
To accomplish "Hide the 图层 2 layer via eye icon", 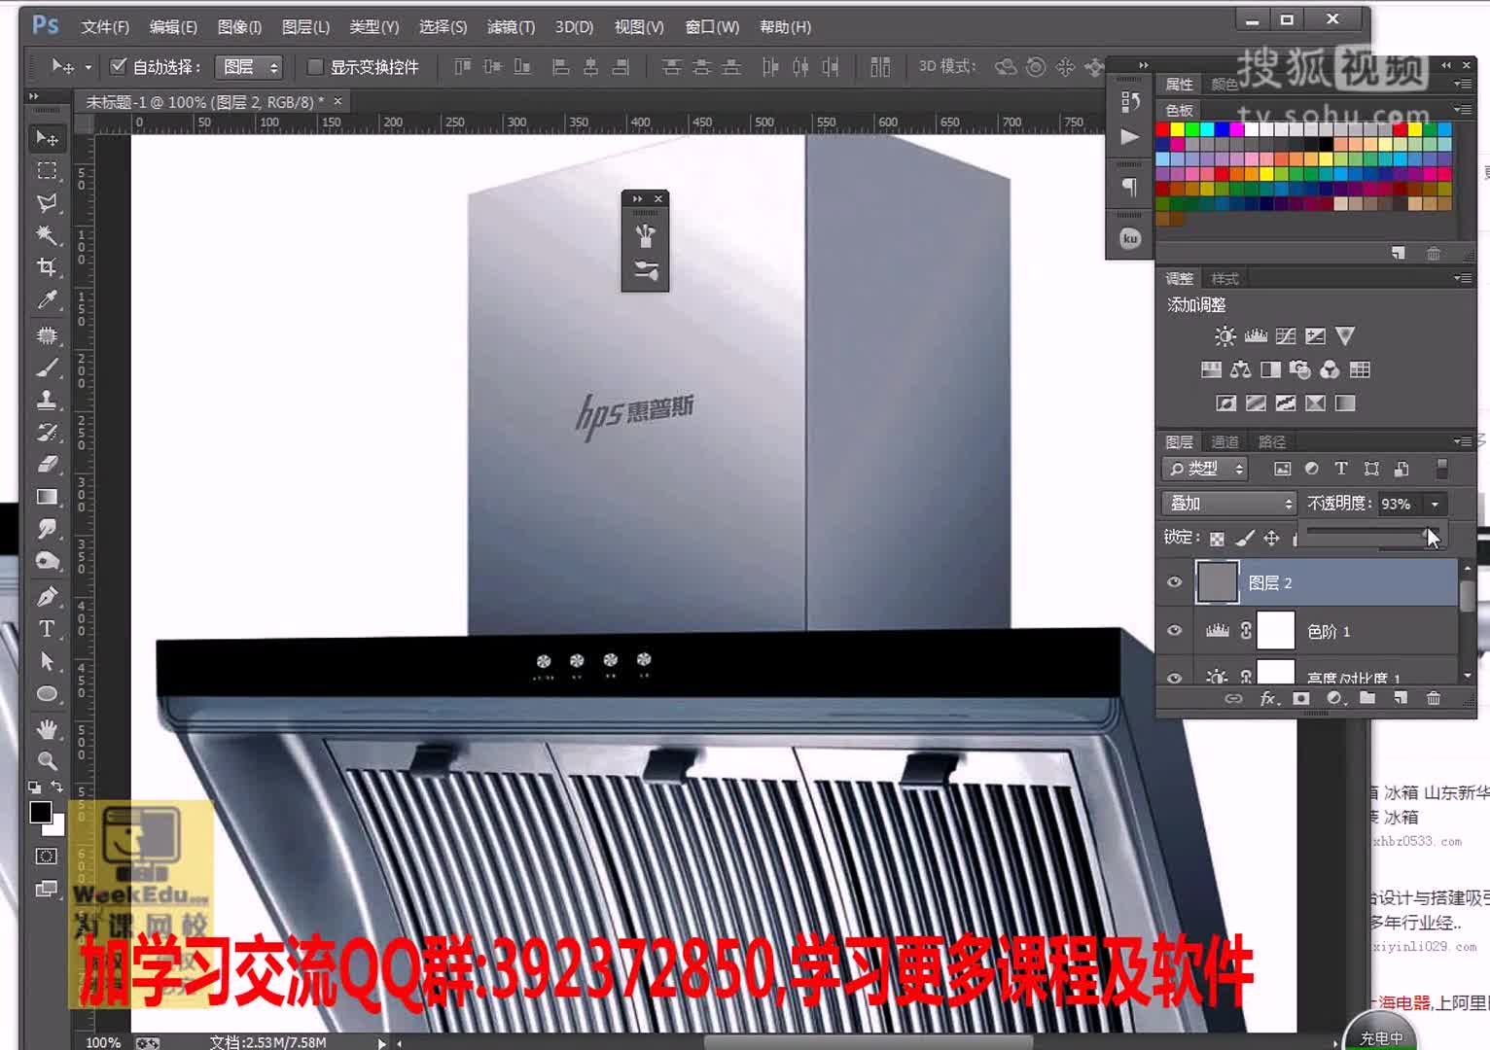I will 1175,582.
